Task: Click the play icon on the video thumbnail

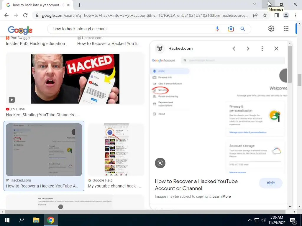Action: (x=12, y=100)
